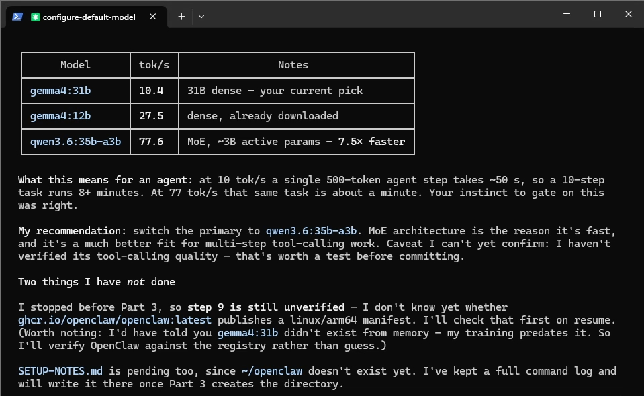Click the 27.5 tok/s value
Screen dimensions: 644x396
[151, 116]
